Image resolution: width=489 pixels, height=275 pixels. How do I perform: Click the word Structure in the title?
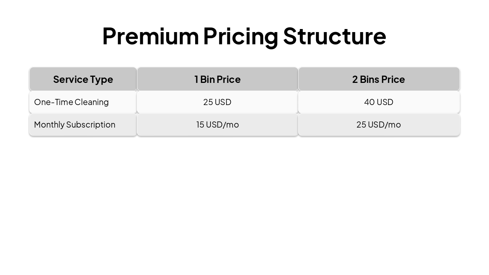point(335,36)
